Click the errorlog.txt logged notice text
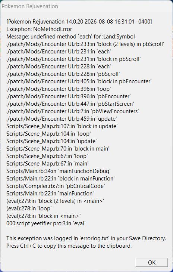 [86, 238]
